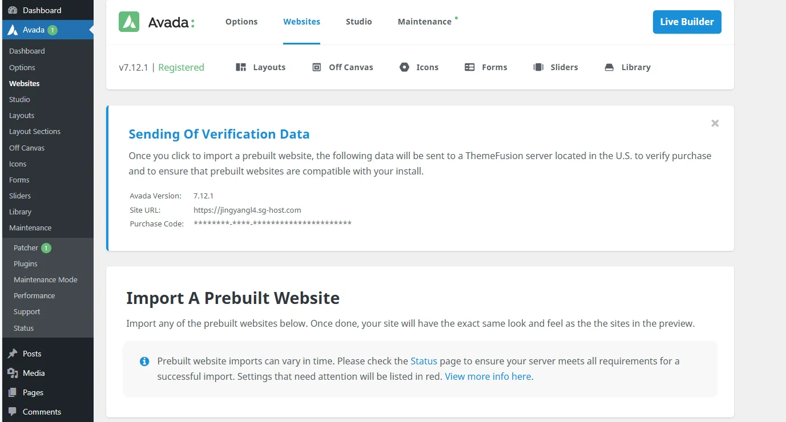Viewport: 786px width, 422px height.
Task: Open Sliders via its icon
Action: coord(538,67)
